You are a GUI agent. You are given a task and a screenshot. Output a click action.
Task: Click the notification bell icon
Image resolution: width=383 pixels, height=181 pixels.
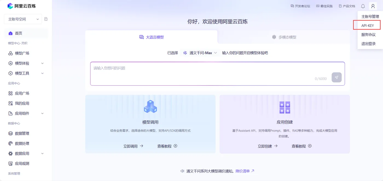363,6
